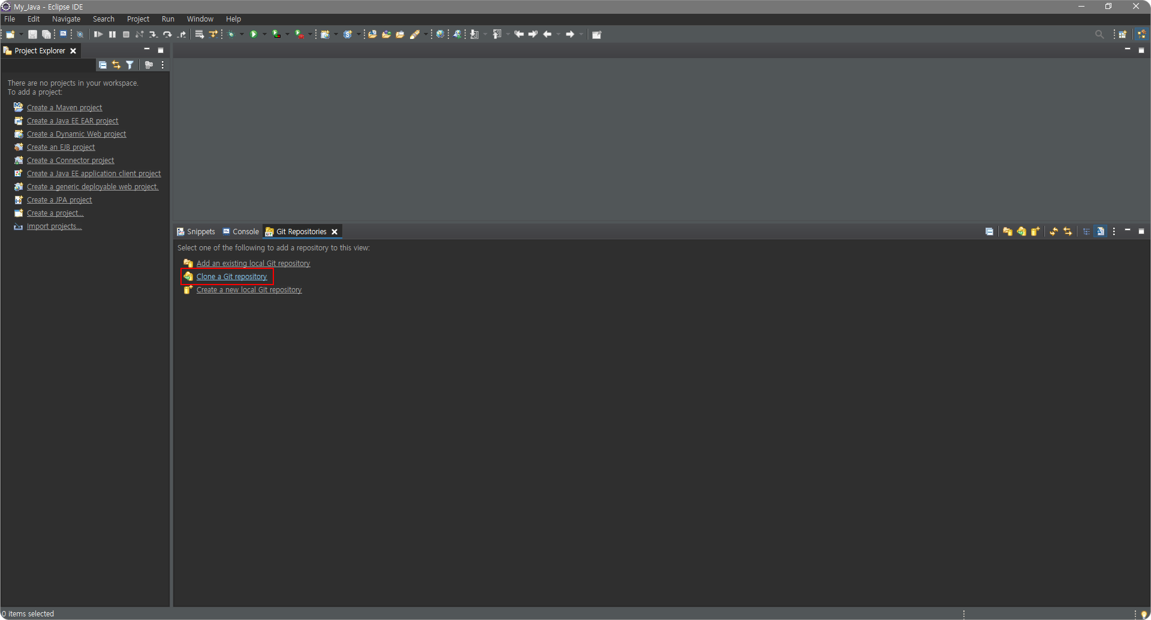This screenshot has height=620, width=1151.
Task: Collapse all in Project Explorer
Action: click(103, 65)
